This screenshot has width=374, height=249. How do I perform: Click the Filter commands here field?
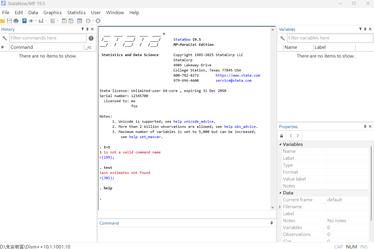48,38
